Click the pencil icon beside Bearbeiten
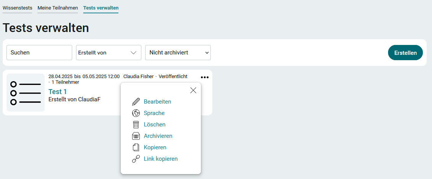Image resolution: width=432 pixels, height=179 pixels. coord(136,102)
